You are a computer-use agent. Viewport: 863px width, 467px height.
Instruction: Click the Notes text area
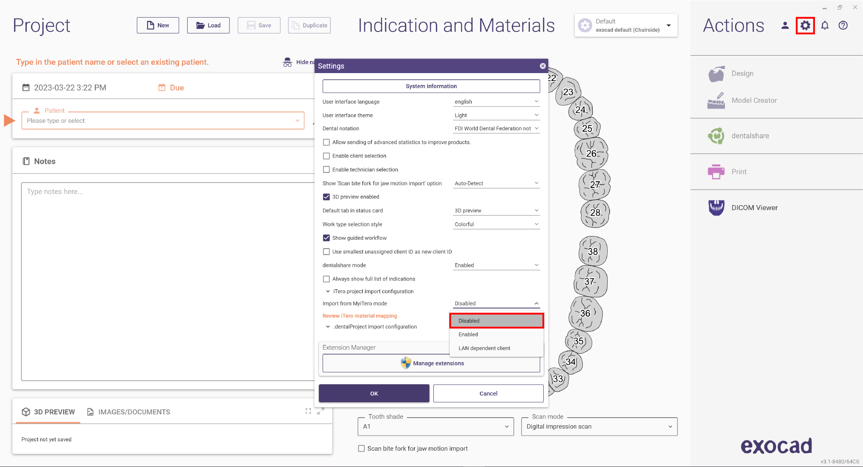point(168,282)
